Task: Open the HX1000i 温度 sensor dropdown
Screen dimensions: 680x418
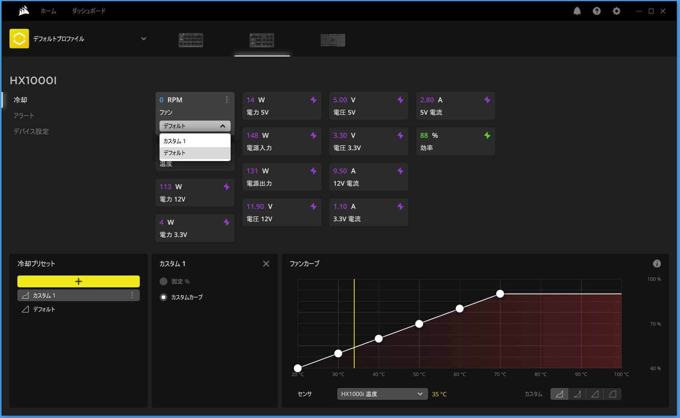Action: coord(382,394)
